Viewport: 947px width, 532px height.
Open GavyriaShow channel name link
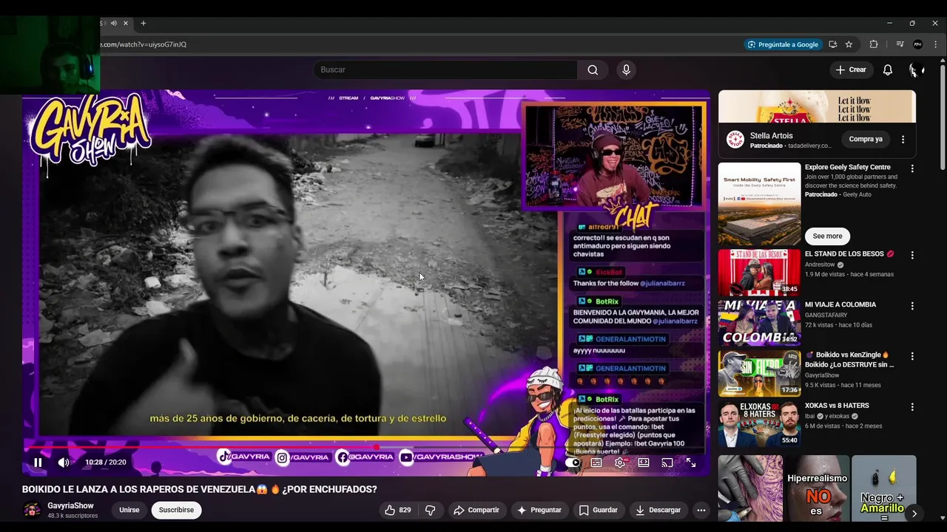pos(70,505)
